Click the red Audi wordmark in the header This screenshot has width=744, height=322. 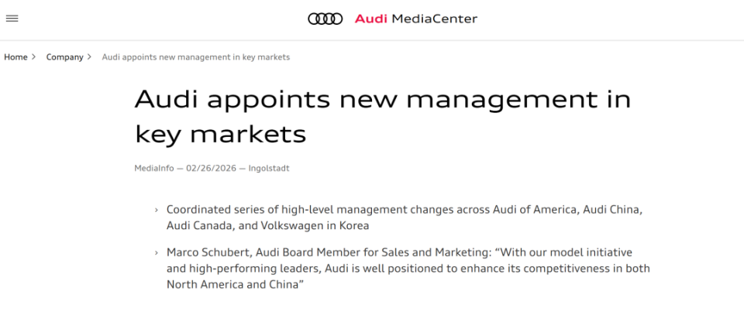[370, 19]
